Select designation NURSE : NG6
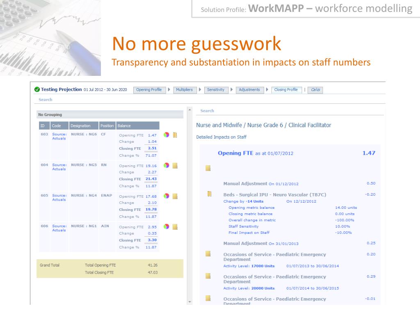The height and width of the screenshot is (315, 420). coord(84,134)
